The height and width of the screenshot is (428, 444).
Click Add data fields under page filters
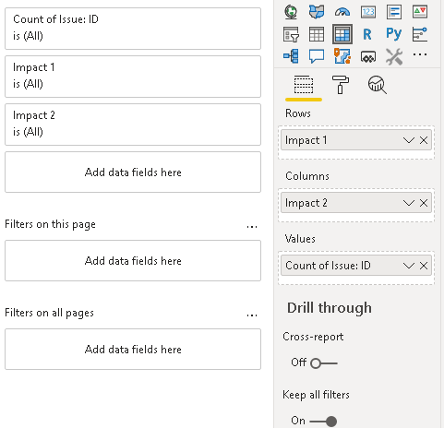coord(133,261)
